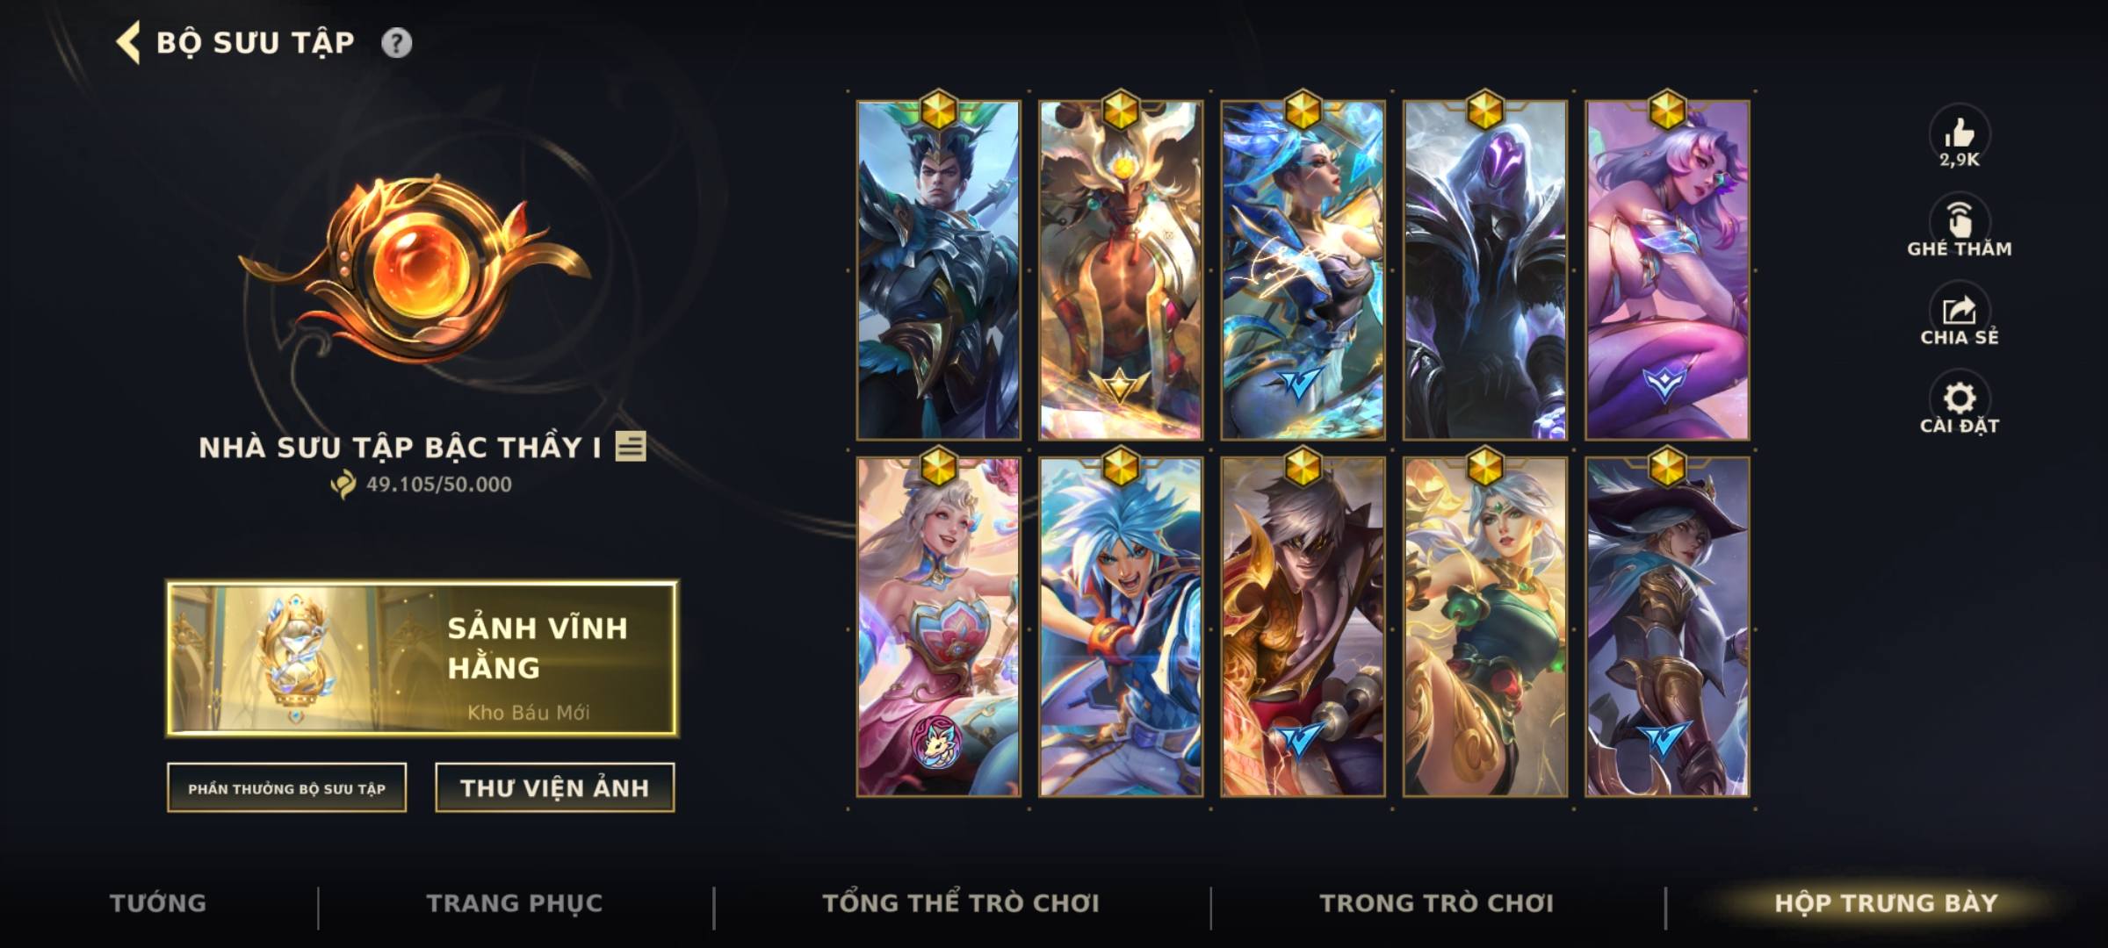Viewport: 2108px width, 948px height.
Task: Select the Trong Trò Chơi tab
Action: tap(1437, 903)
